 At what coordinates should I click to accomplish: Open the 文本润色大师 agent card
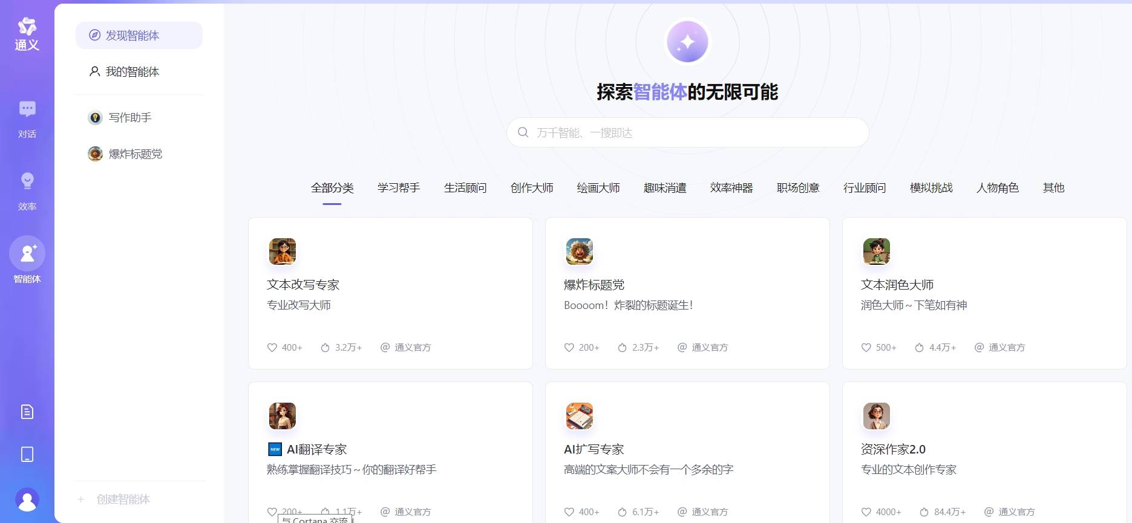pos(984,293)
